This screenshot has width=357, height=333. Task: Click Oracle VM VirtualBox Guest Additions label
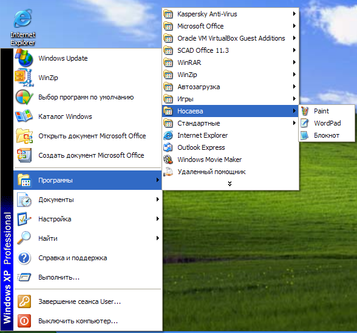tap(231, 38)
